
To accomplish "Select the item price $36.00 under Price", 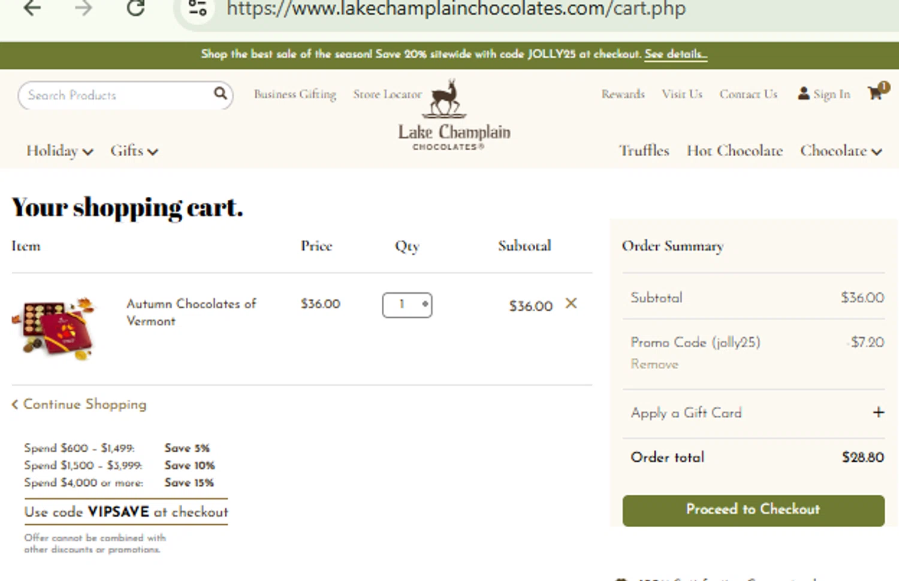I will pyautogui.click(x=321, y=304).
